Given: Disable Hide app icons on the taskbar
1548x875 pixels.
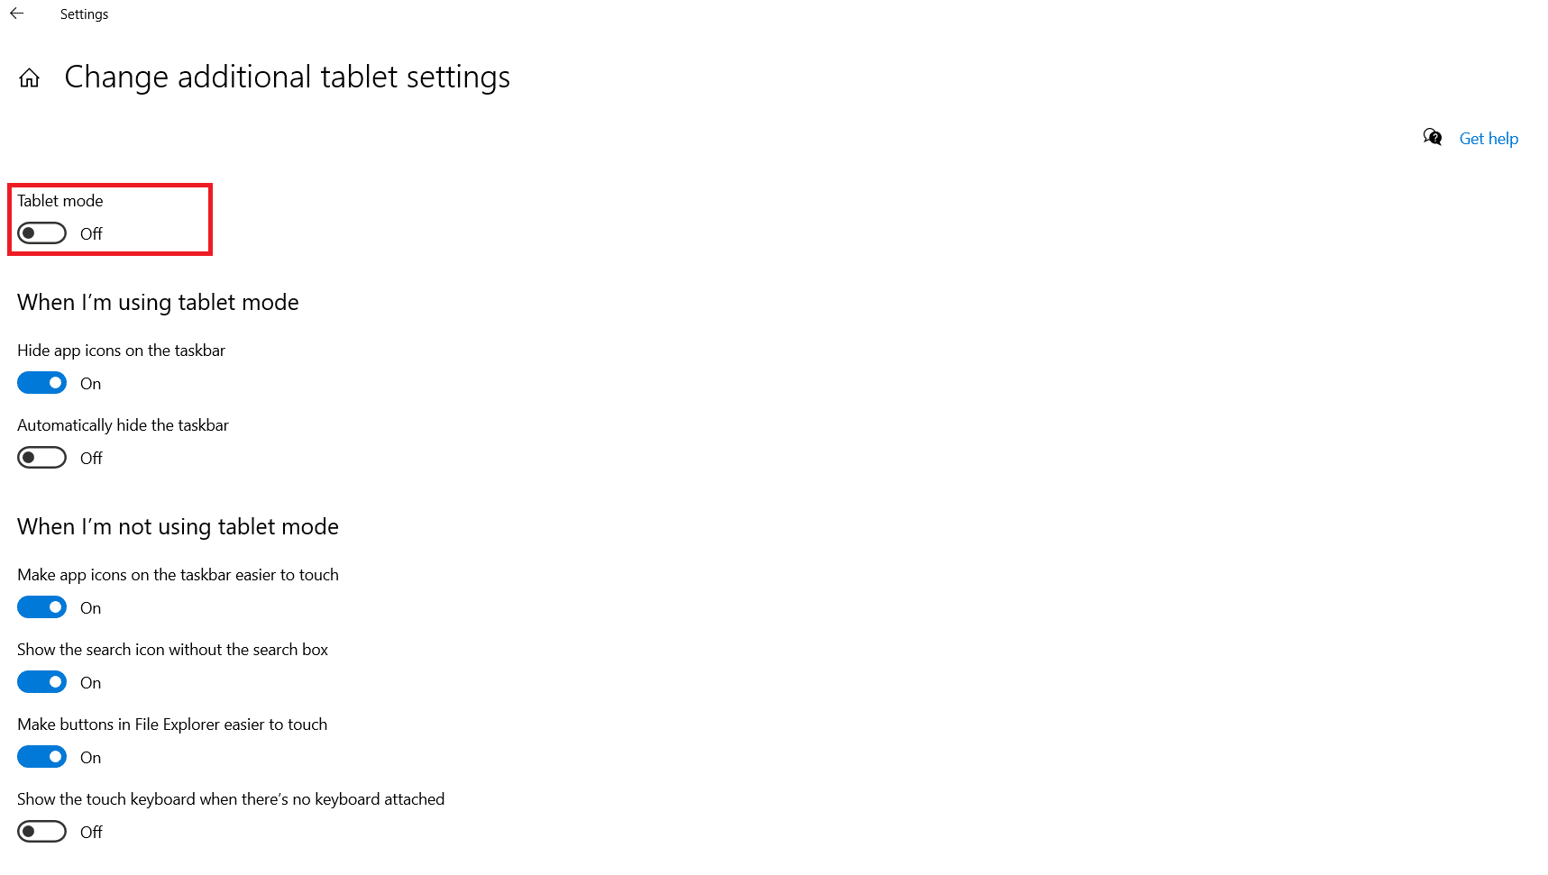Looking at the screenshot, I should [41, 382].
